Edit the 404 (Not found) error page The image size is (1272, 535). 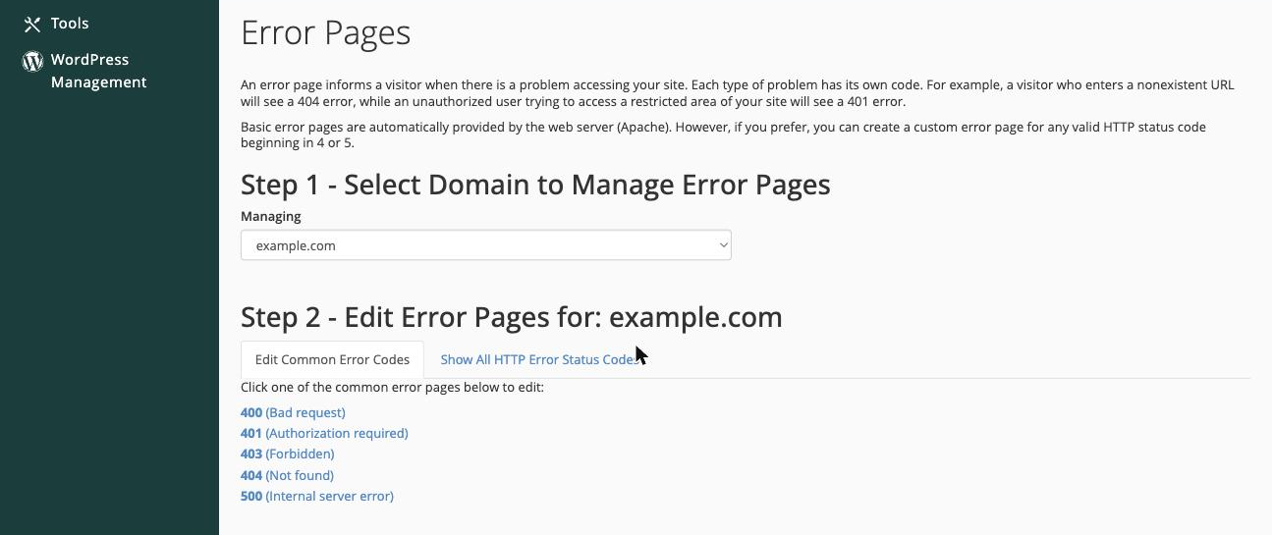287,475
